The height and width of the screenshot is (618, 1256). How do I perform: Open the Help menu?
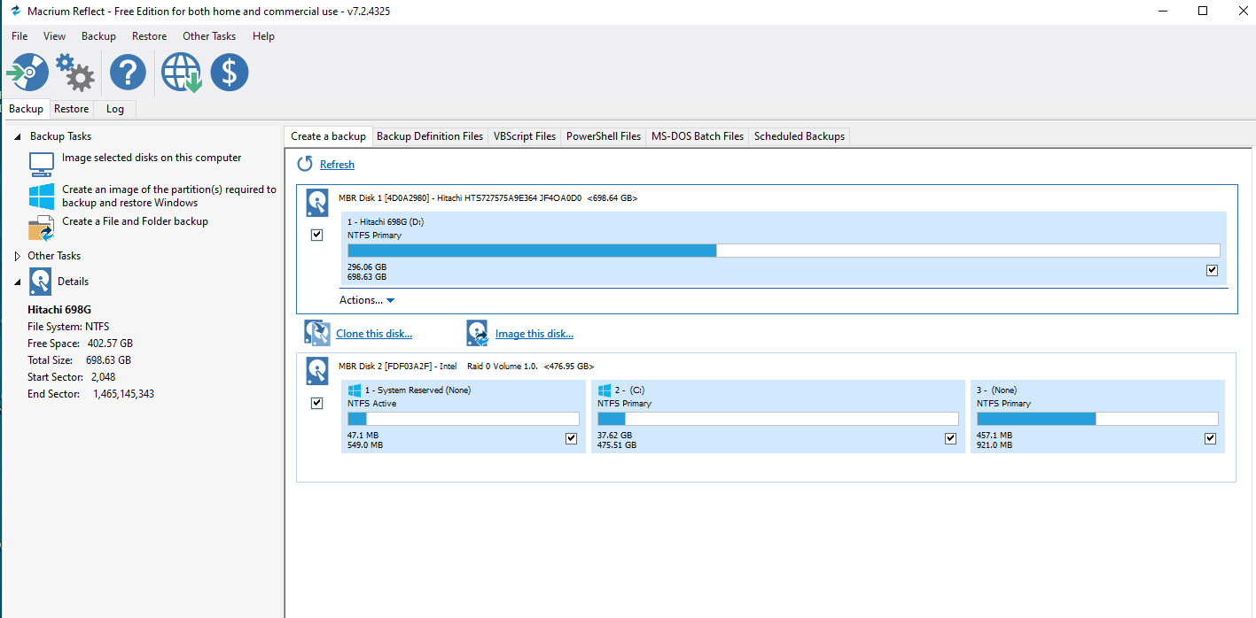[263, 36]
